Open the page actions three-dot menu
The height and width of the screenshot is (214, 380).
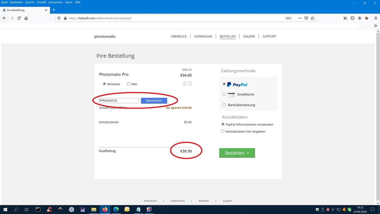(300, 18)
